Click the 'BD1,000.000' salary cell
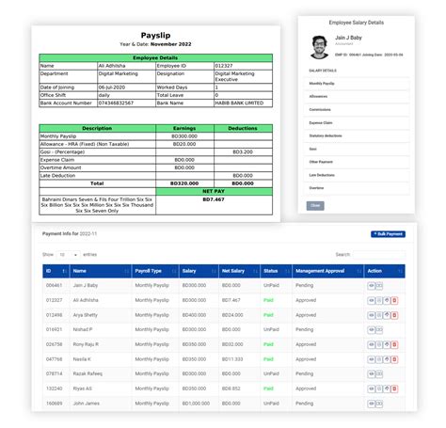446x428 pixels. tap(196, 404)
